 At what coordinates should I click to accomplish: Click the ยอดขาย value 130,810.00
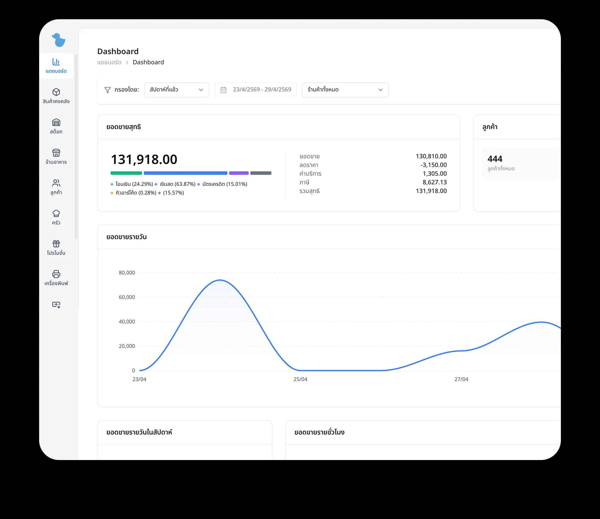point(431,156)
